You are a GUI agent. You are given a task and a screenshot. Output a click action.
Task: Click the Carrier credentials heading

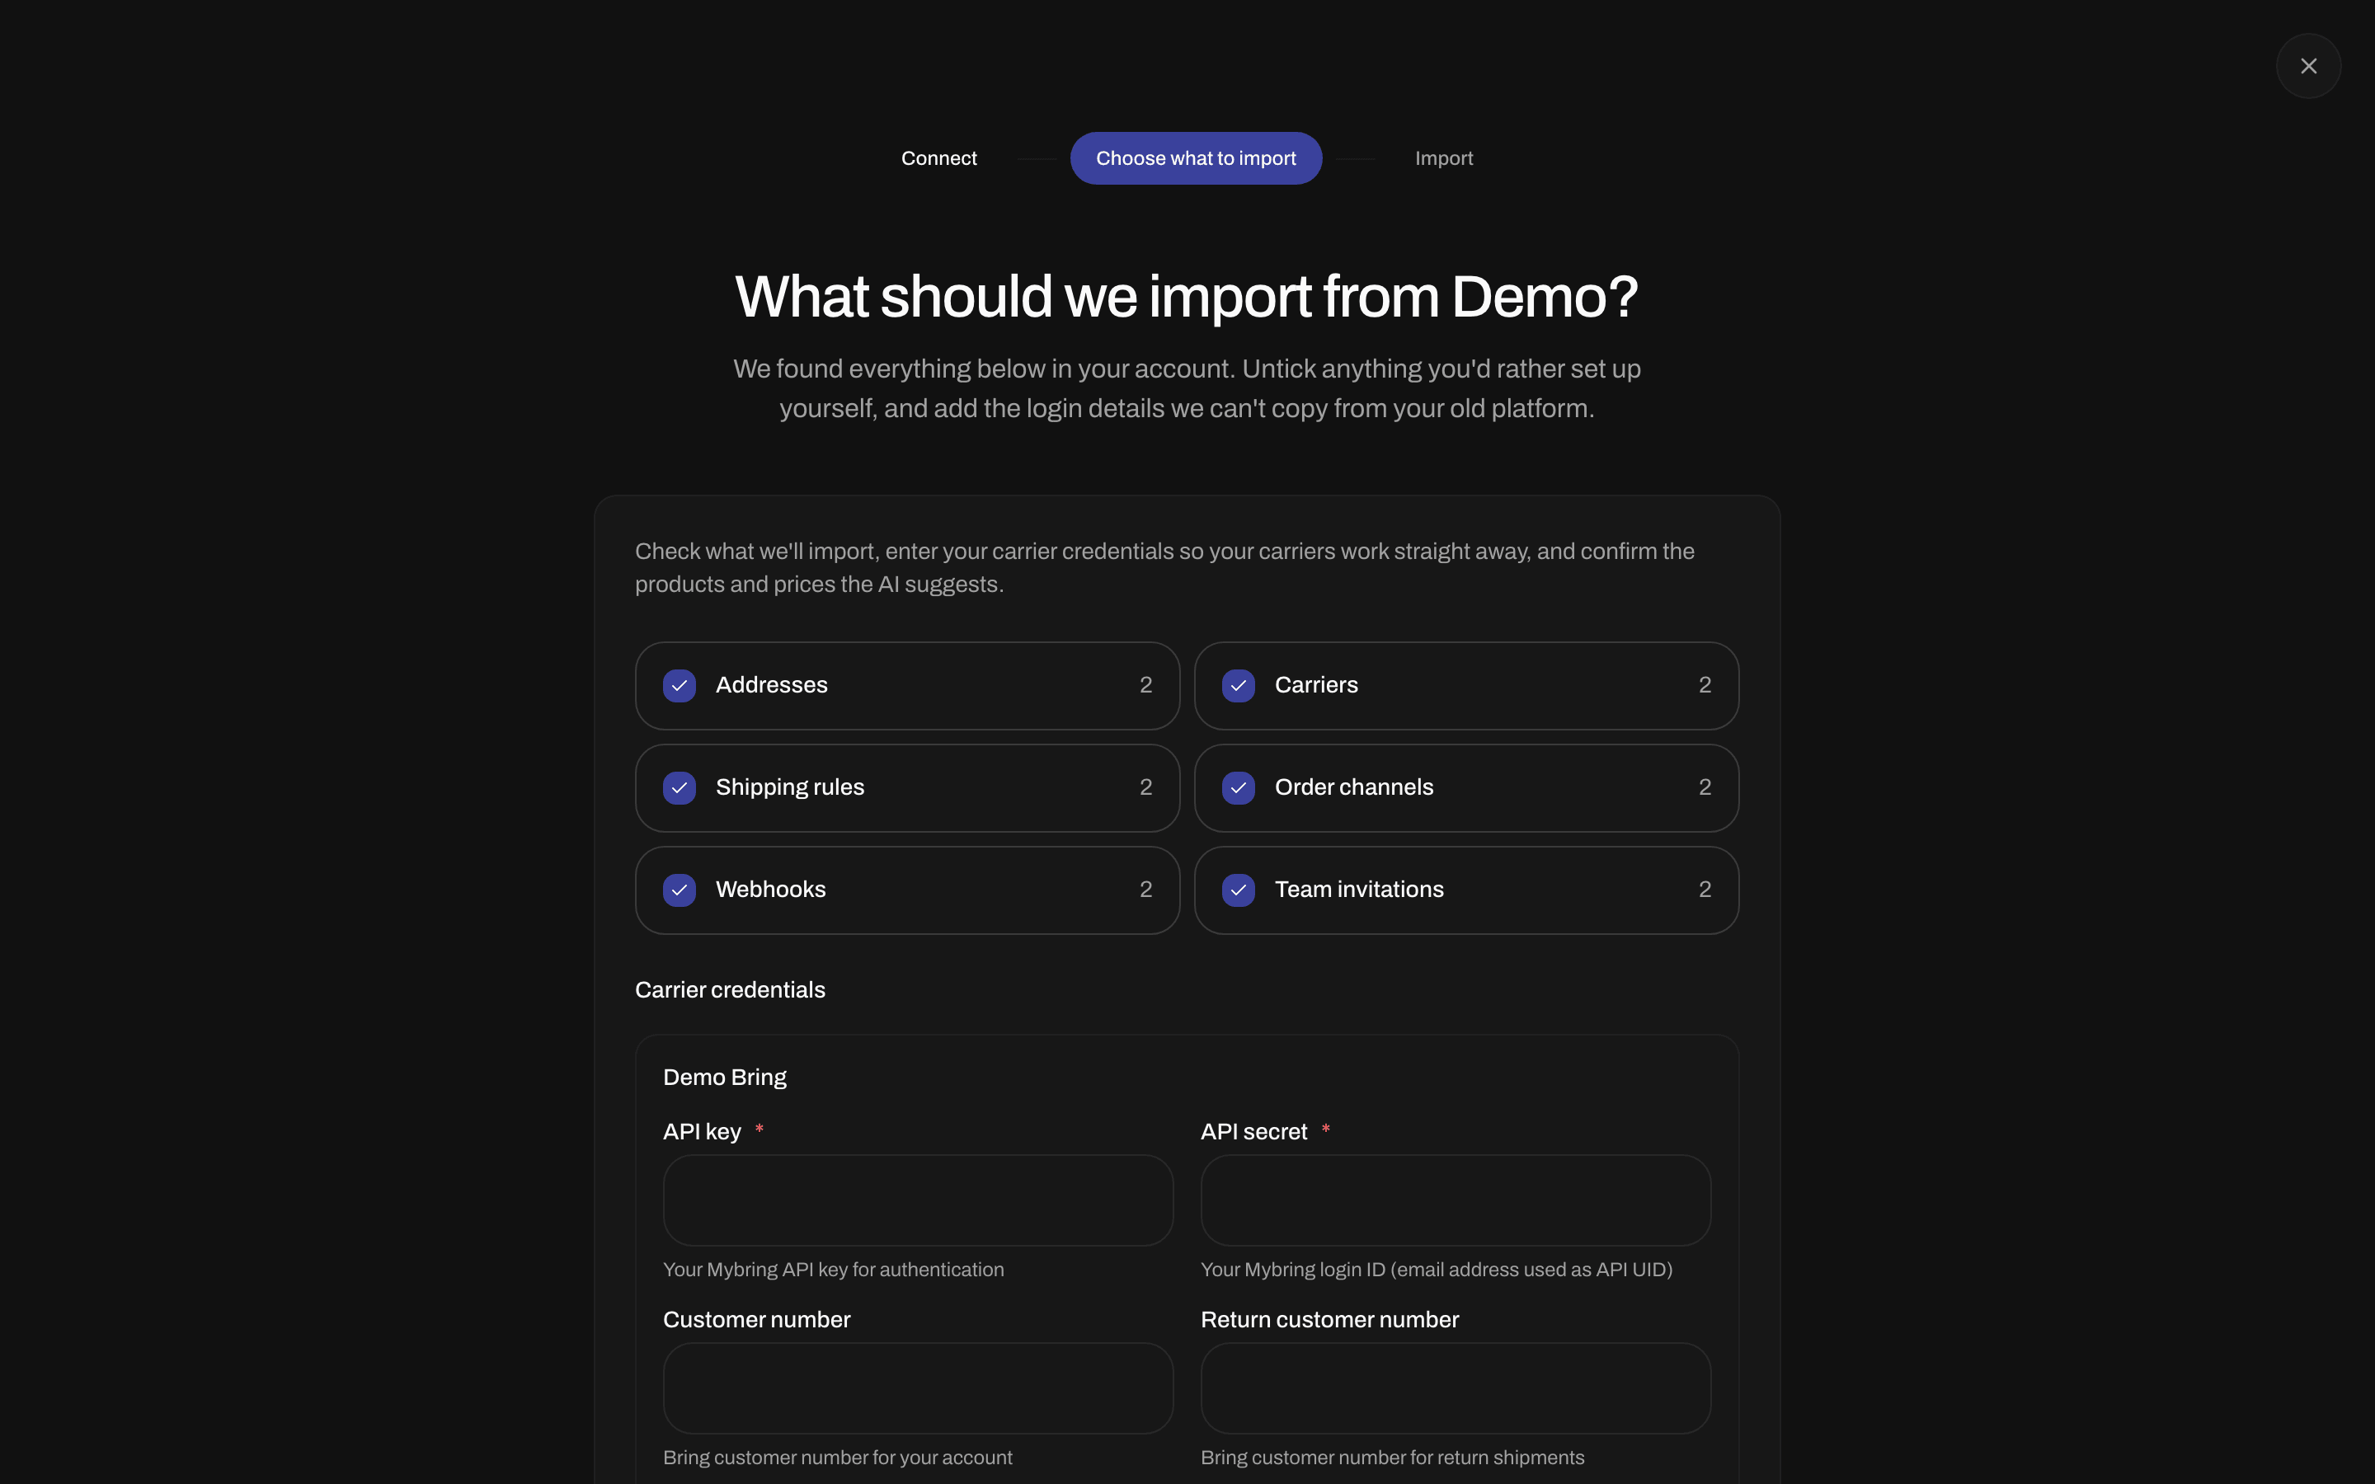729,989
